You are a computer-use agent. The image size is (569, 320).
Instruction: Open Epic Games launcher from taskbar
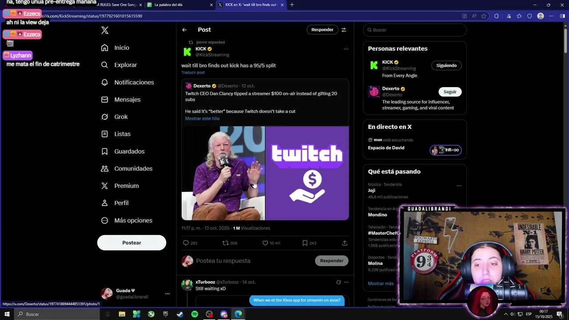click(x=165, y=314)
